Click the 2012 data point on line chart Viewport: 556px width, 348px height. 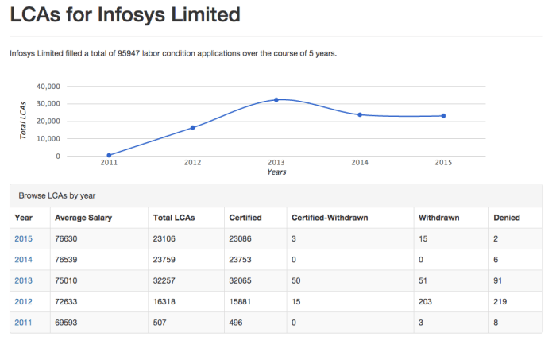click(192, 127)
